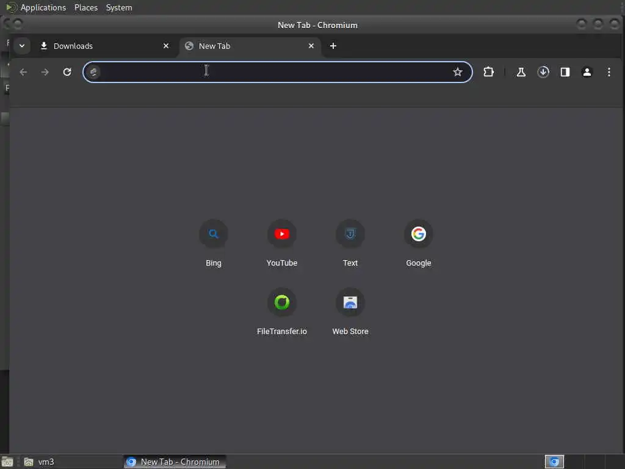Switch to vm3 taskbar window
Viewport: 625px width, 469px height.
pos(72,462)
